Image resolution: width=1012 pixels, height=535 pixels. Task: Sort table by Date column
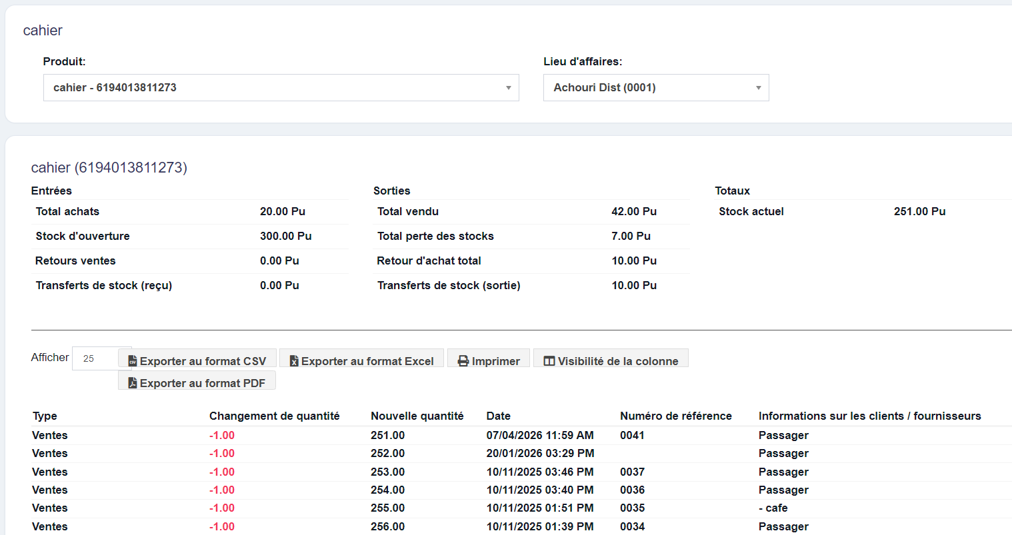pyautogui.click(x=498, y=416)
